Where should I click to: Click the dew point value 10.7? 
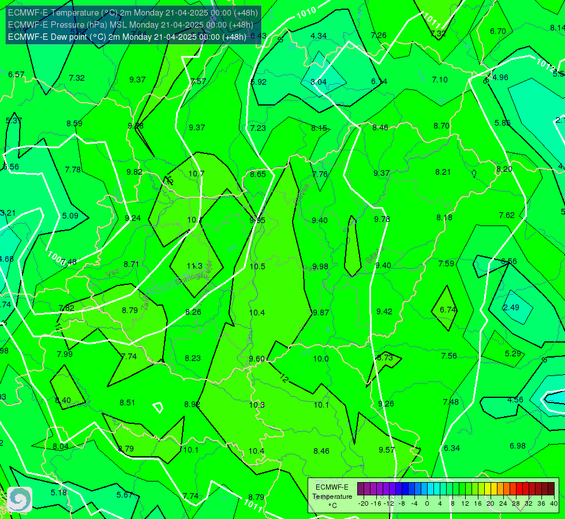click(196, 174)
